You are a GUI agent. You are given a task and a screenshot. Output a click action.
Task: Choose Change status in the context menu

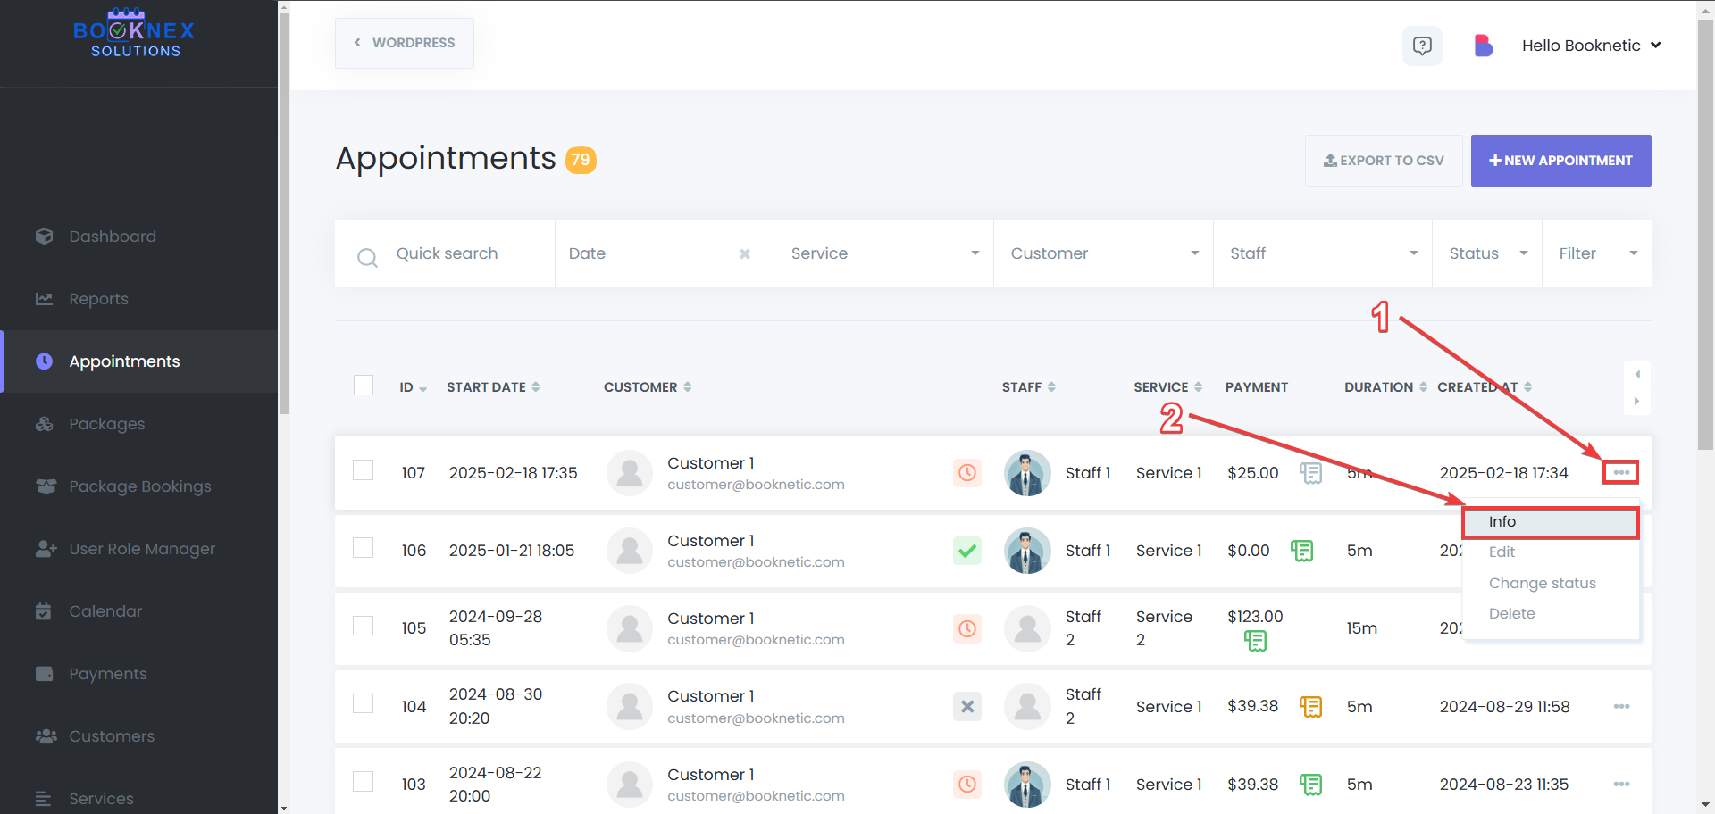tap(1542, 583)
